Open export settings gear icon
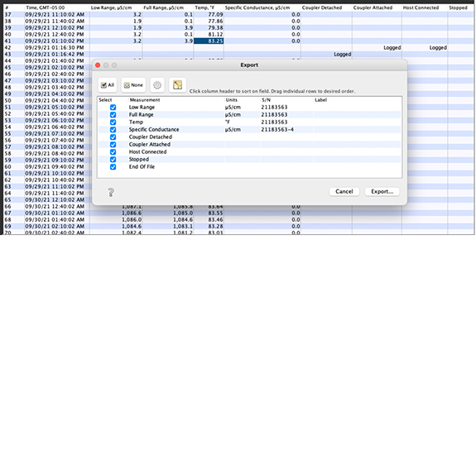The height and width of the screenshot is (476, 476). coord(157,85)
